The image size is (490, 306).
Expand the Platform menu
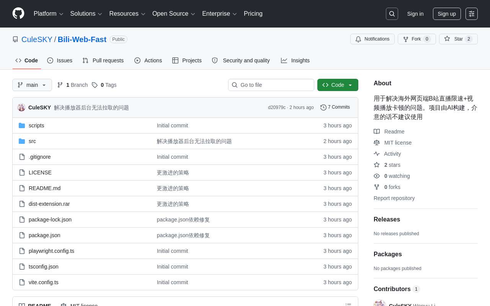tap(49, 14)
